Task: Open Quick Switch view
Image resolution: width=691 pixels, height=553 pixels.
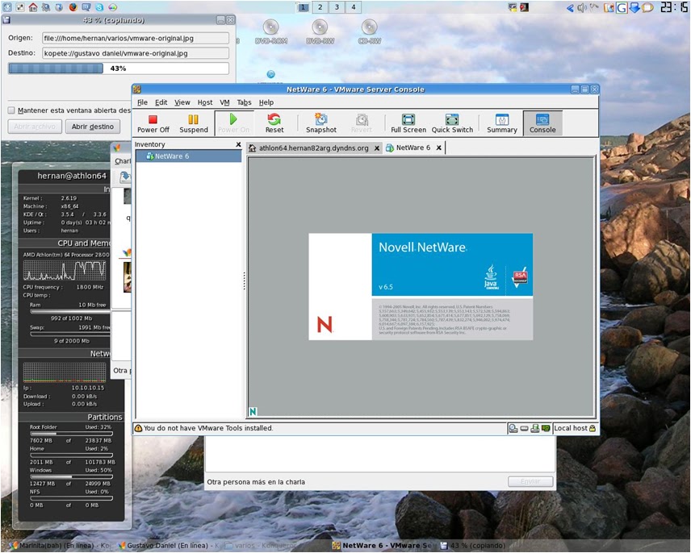Action: [452, 123]
